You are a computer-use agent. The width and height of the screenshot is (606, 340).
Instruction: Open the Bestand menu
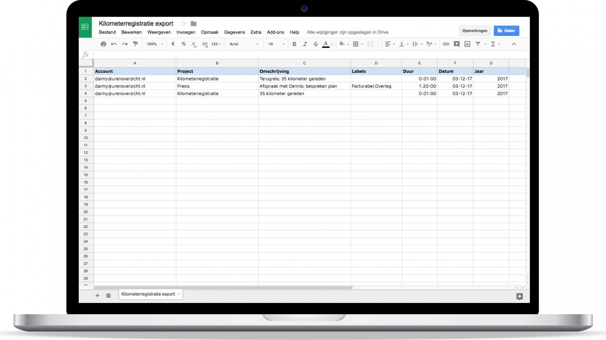(107, 32)
